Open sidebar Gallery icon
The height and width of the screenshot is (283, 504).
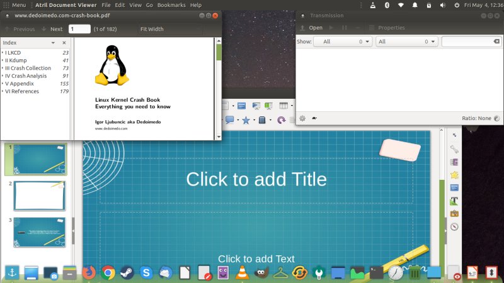pyautogui.click(x=454, y=214)
